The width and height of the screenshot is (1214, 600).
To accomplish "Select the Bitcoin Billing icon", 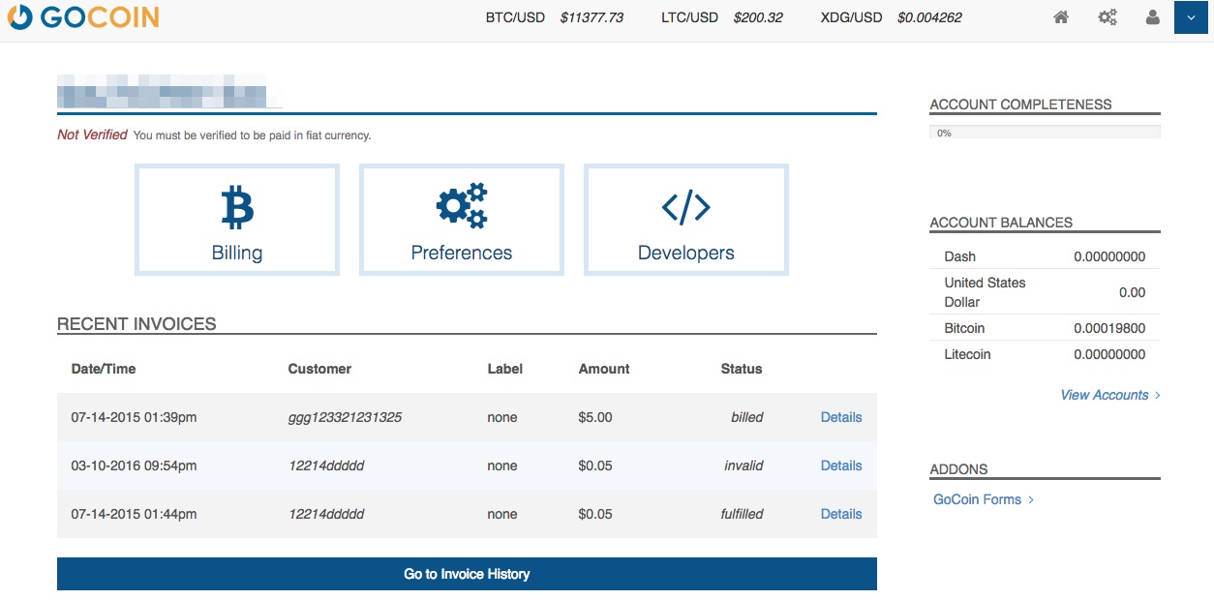I will click(236, 204).
